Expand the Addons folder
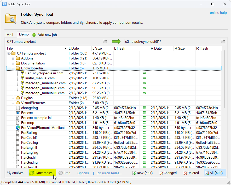231x185 pixels. (x=13, y=58)
